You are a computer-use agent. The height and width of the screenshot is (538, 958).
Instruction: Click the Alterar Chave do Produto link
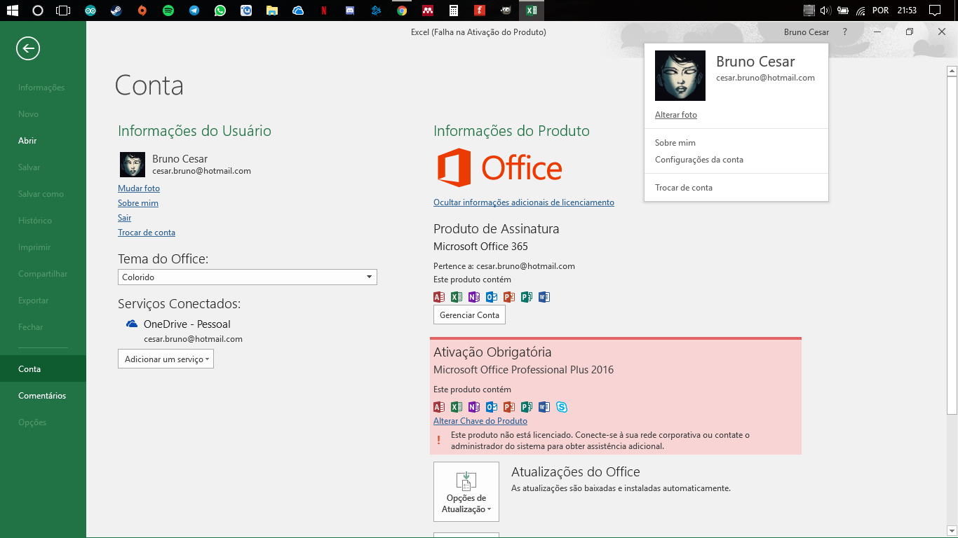pos(480,421)
